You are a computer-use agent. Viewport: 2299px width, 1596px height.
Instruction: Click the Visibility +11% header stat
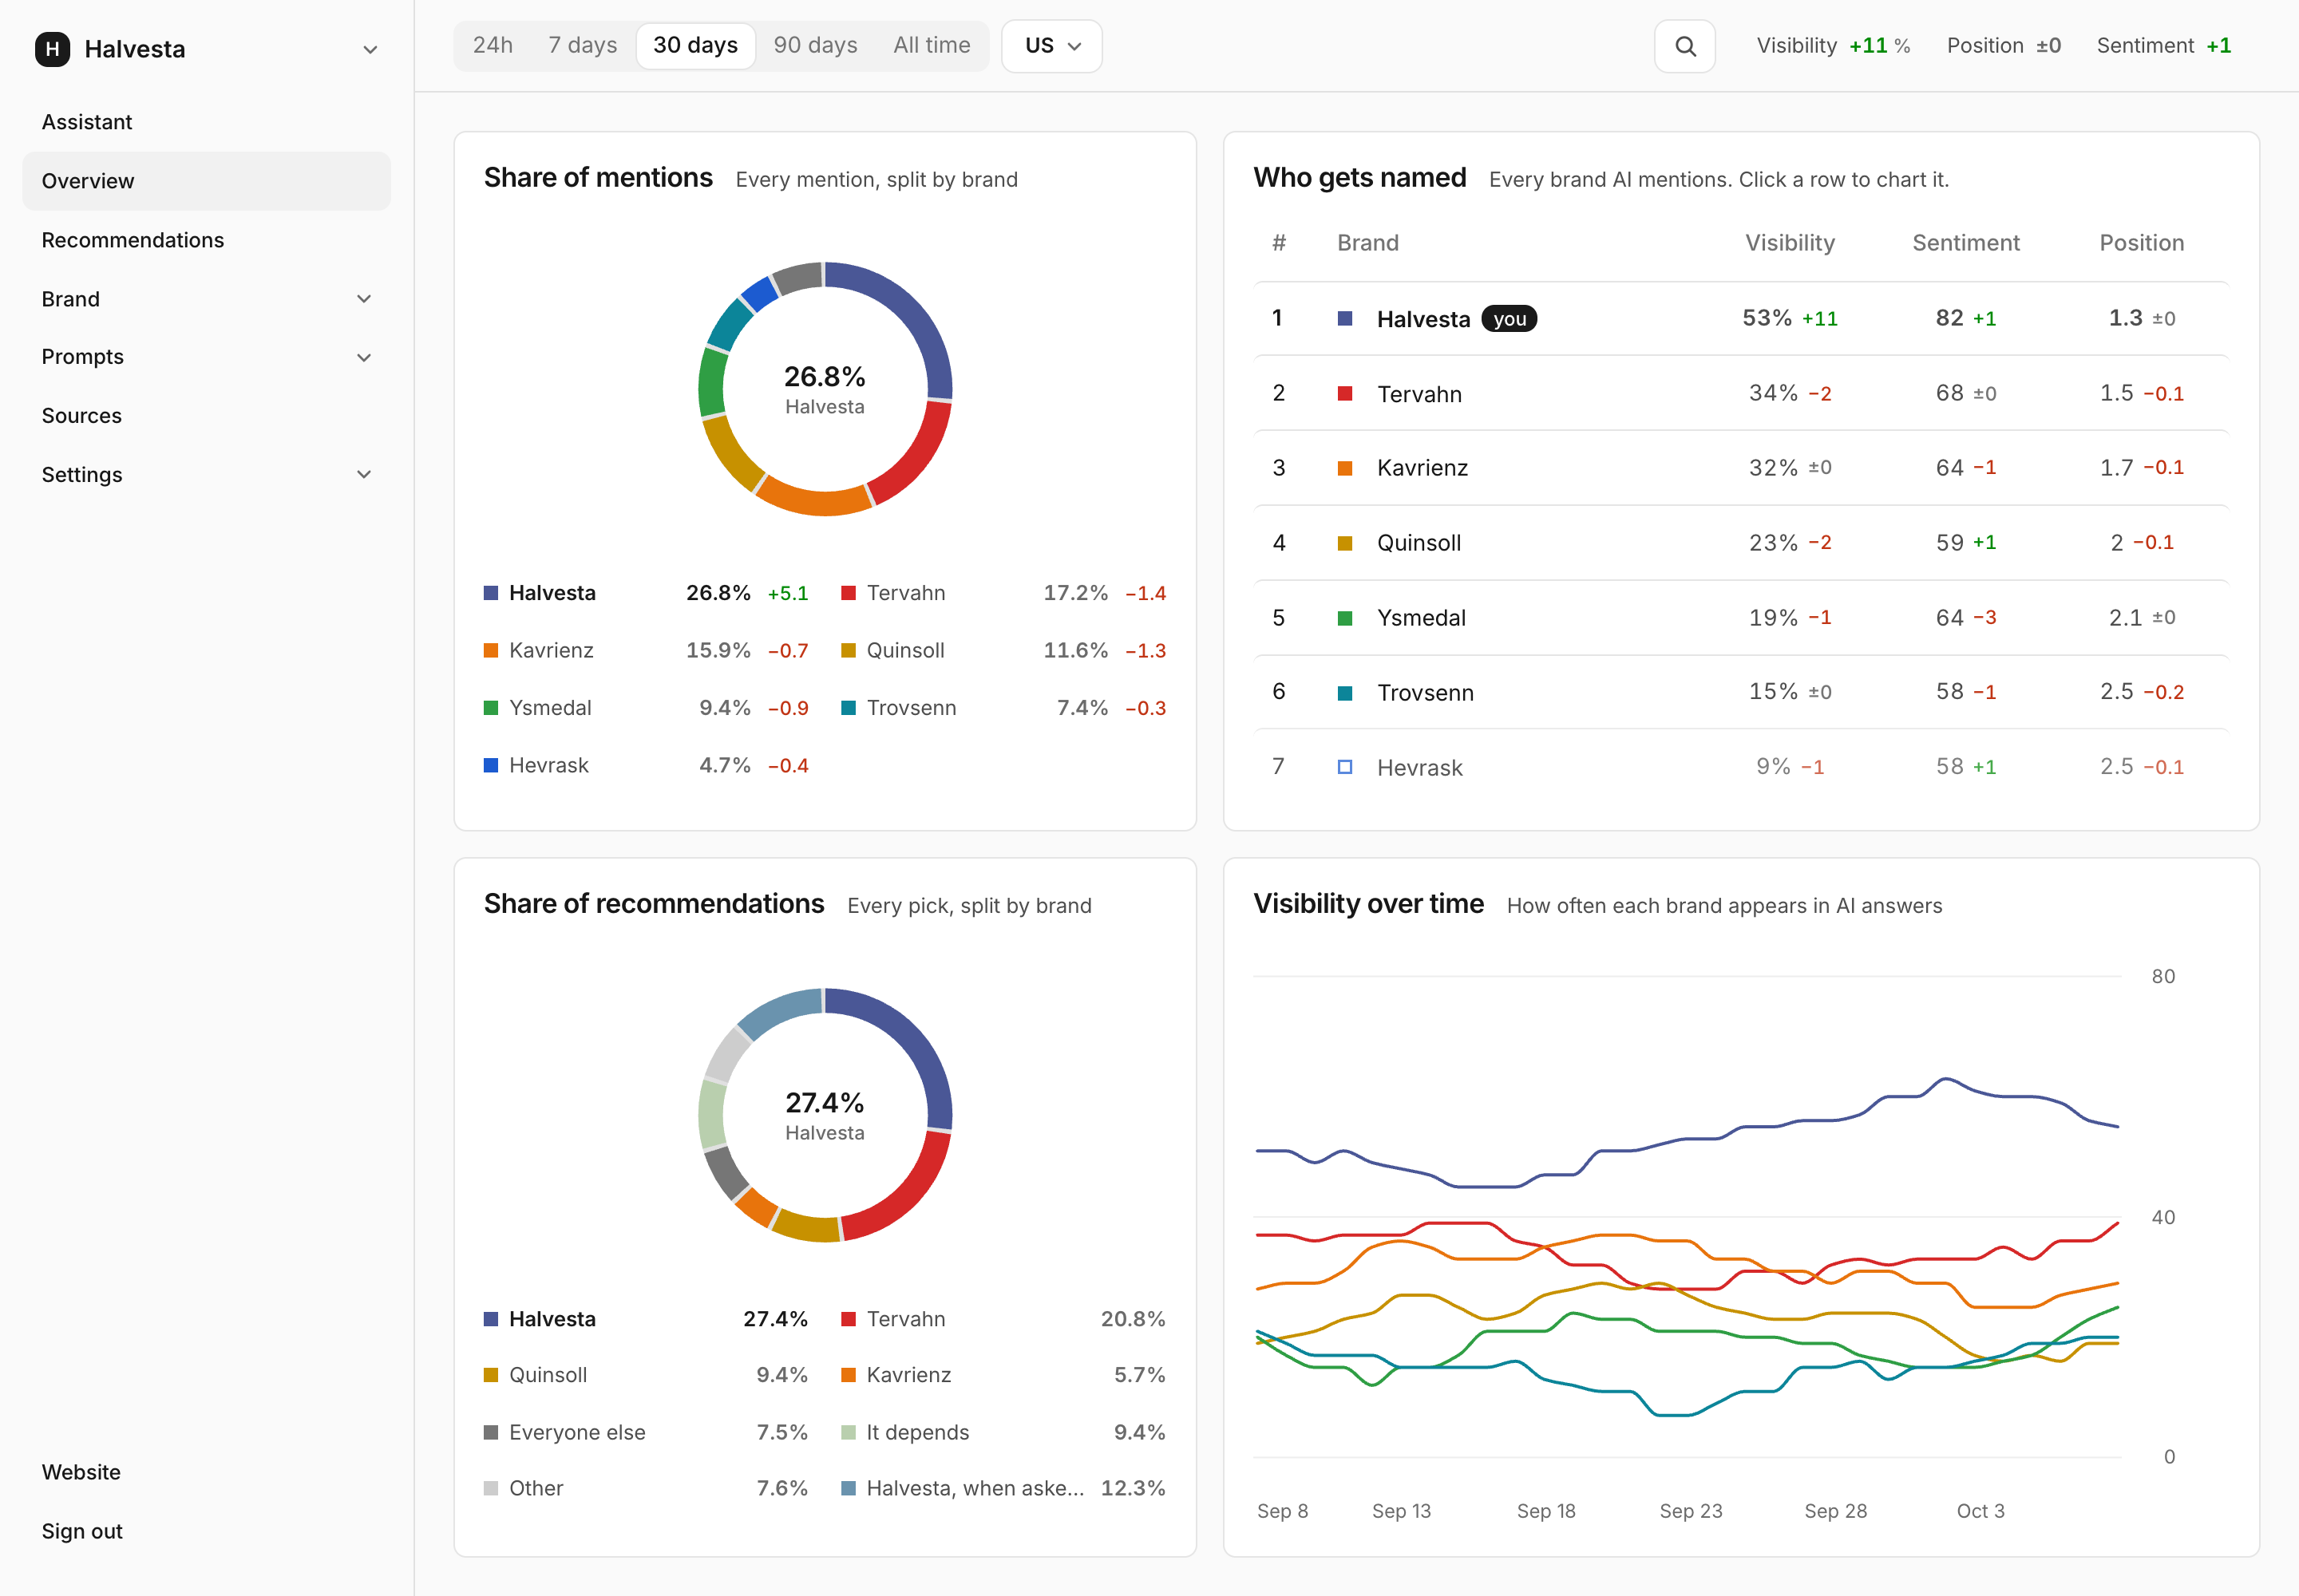pos(1833,46)
